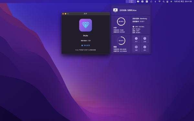Click the computer icon beside the host name

click(x=115, y=10)
